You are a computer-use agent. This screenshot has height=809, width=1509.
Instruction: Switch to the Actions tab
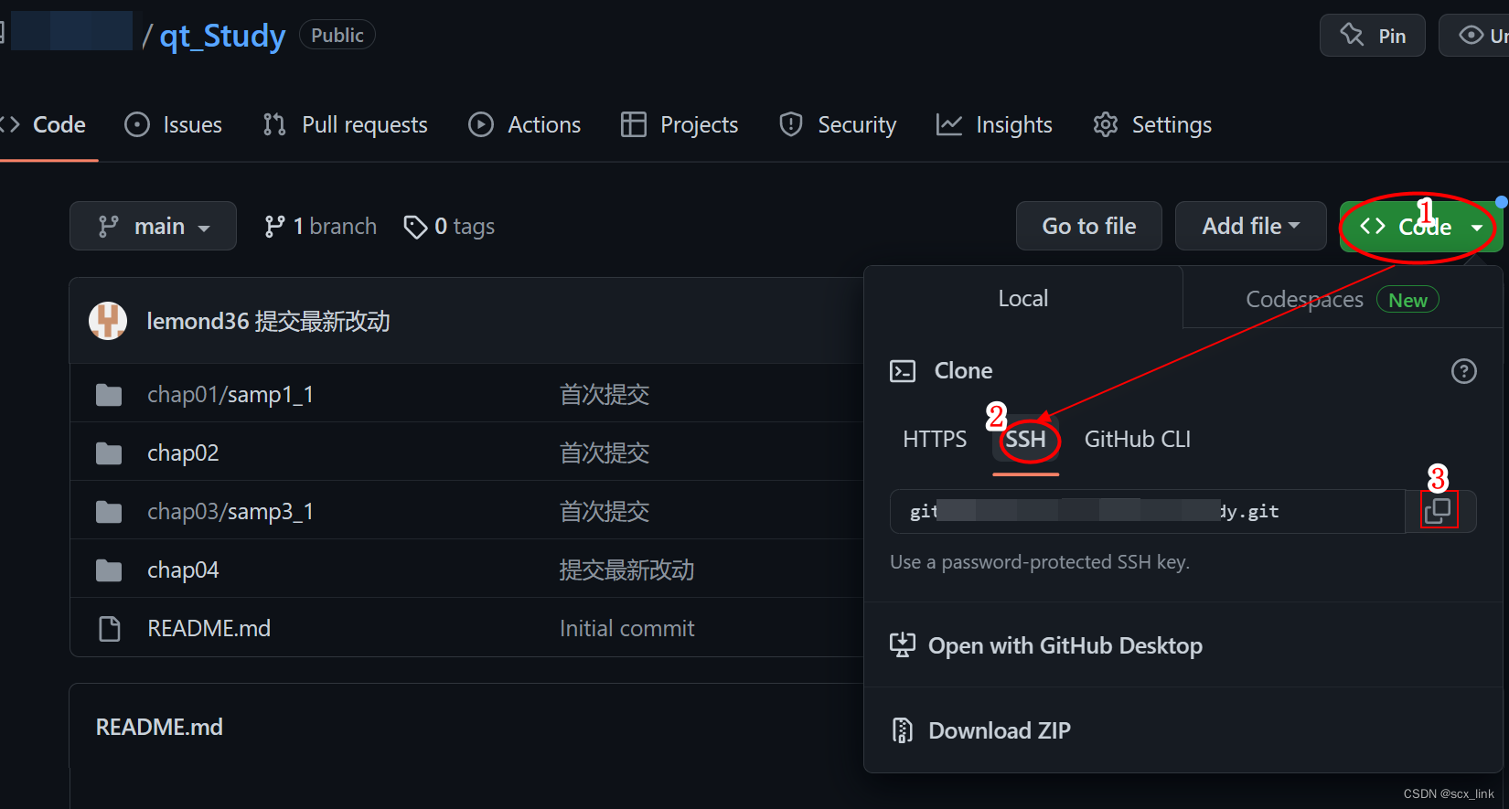coord(525,124)
